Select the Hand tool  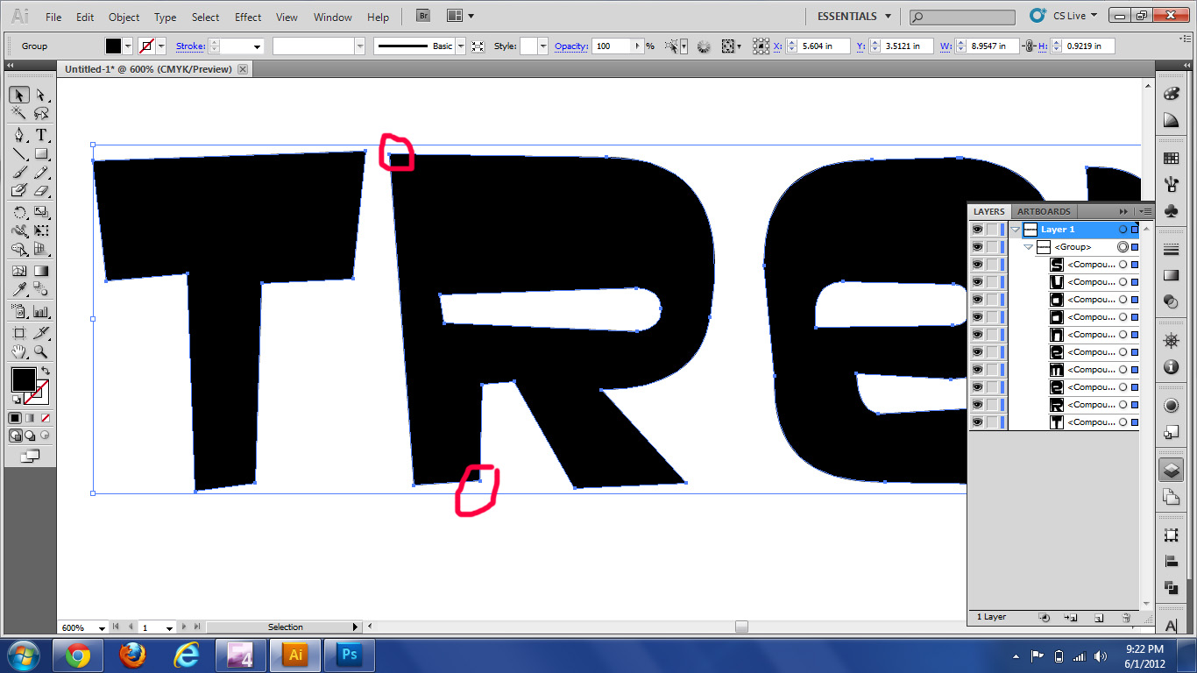click(19, 352)
